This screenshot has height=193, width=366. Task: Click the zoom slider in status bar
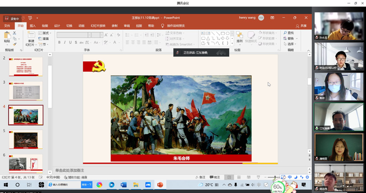274,177
